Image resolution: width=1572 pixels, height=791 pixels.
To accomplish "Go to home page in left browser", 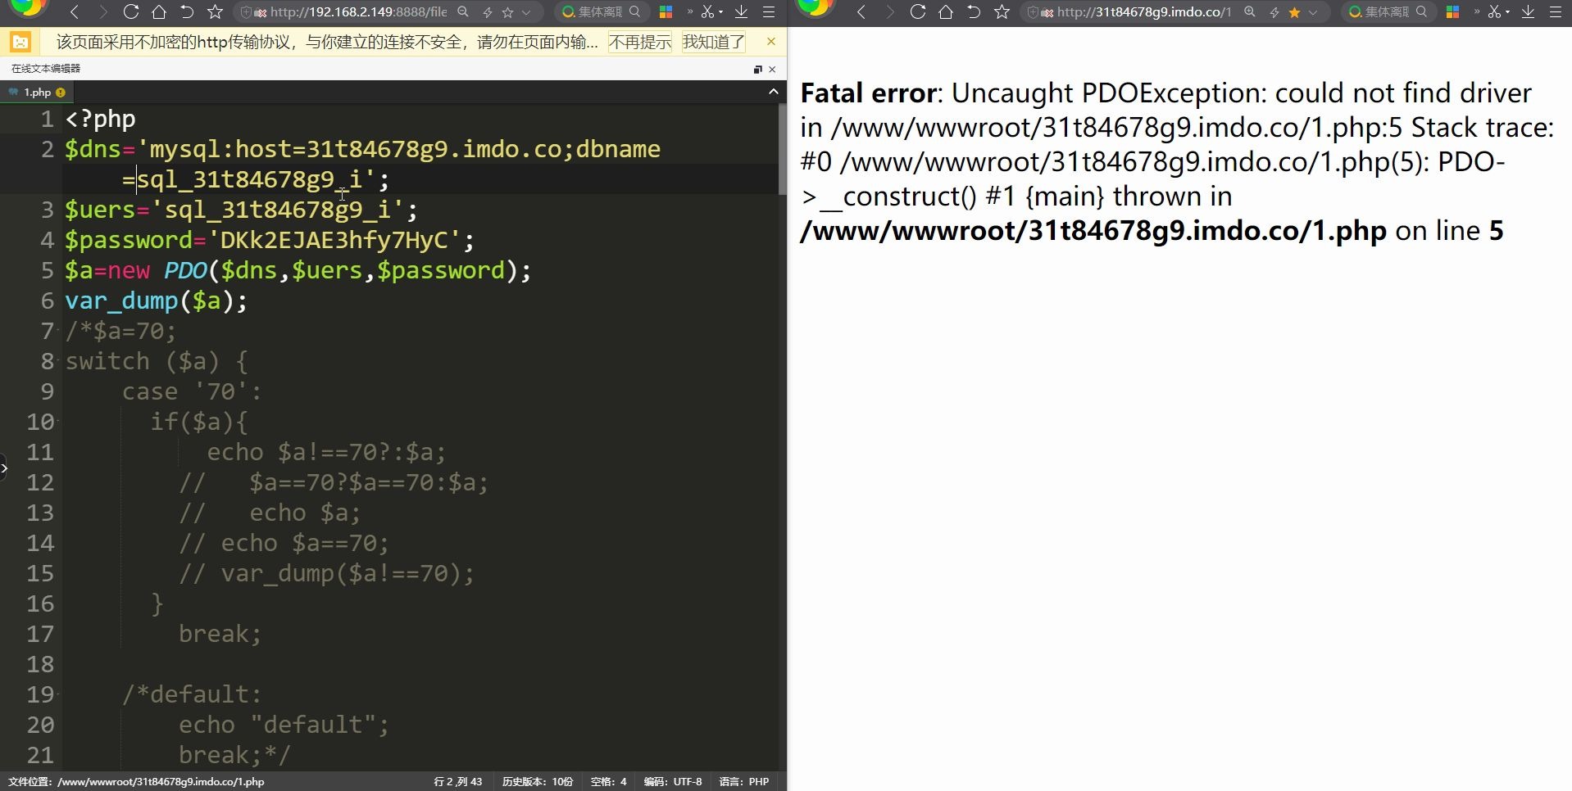I will tap(159, 11).
